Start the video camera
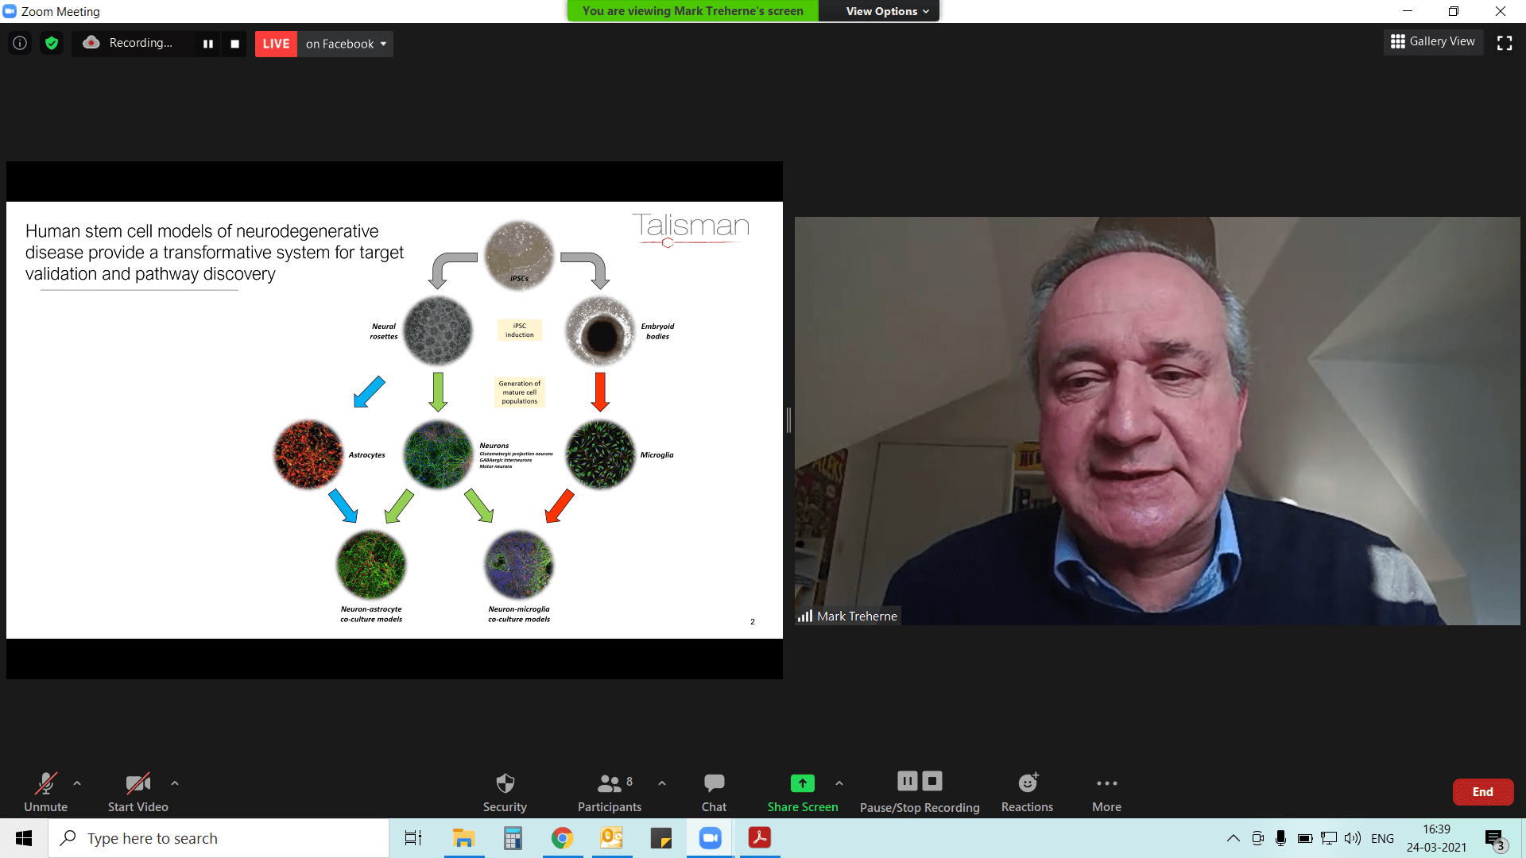The image size is (1526, 858). [137, 792]
